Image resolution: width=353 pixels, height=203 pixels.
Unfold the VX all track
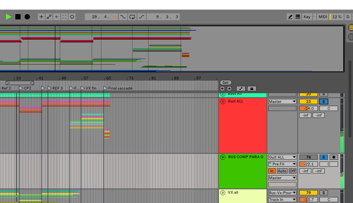223,193
